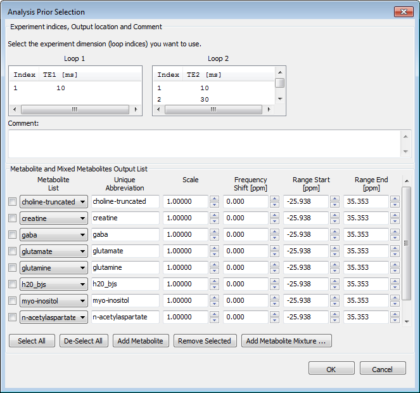Image resolution: width=420 pixels, height=393 pixels.
Task: Confirm with the OK button
Action: (331, 368)
